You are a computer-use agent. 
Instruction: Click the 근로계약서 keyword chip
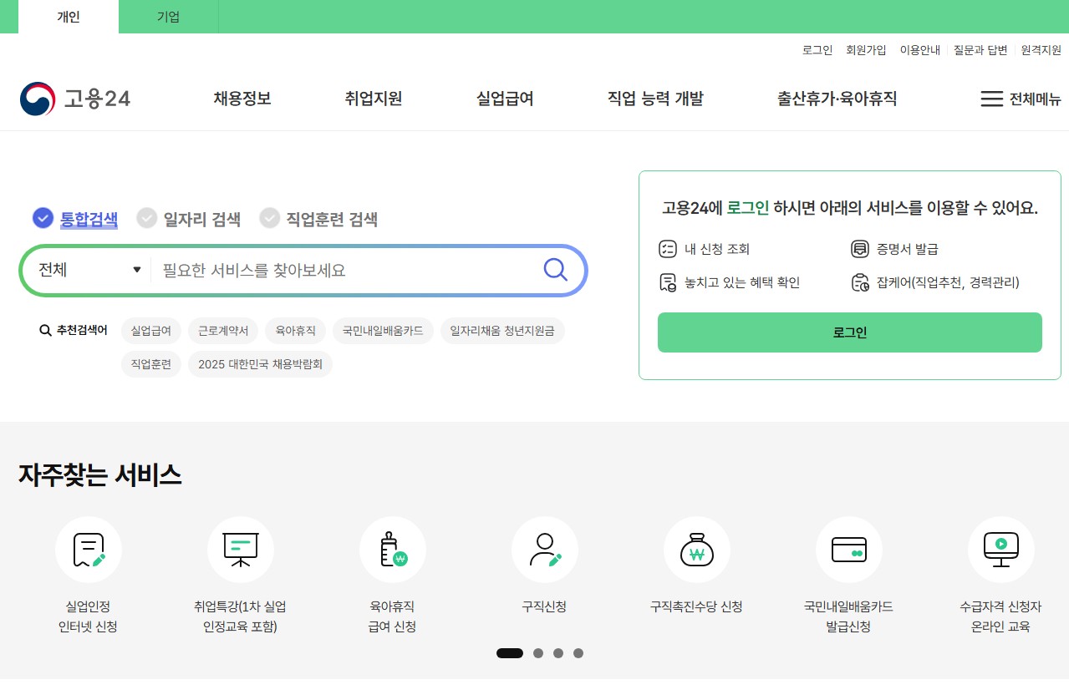pos(223,331)
